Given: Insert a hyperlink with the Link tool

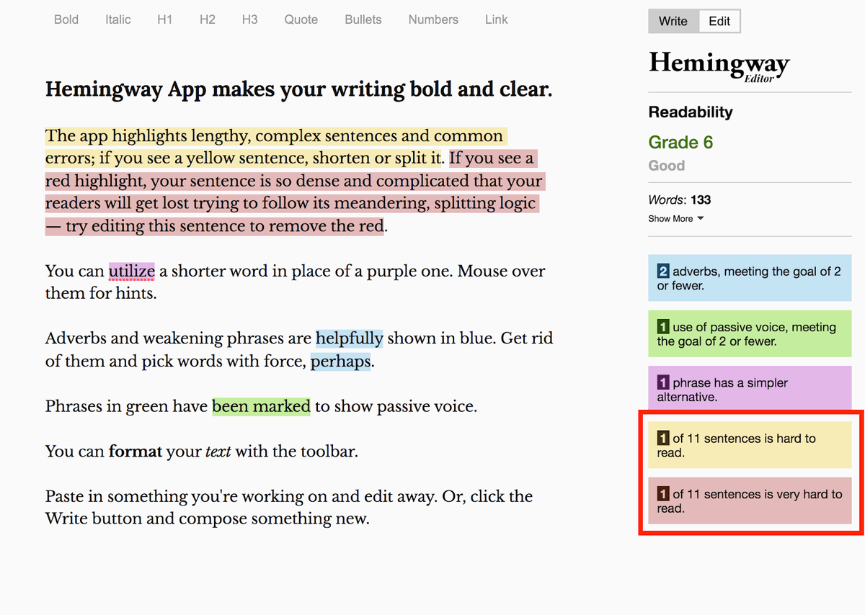Looking at the screenshot, I should (496, 19).
